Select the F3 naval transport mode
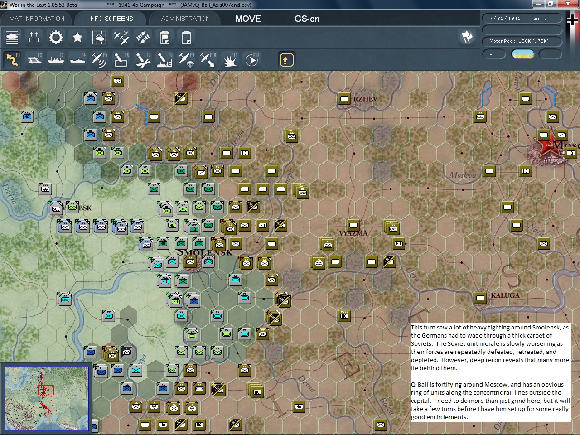 click(56, 60)
